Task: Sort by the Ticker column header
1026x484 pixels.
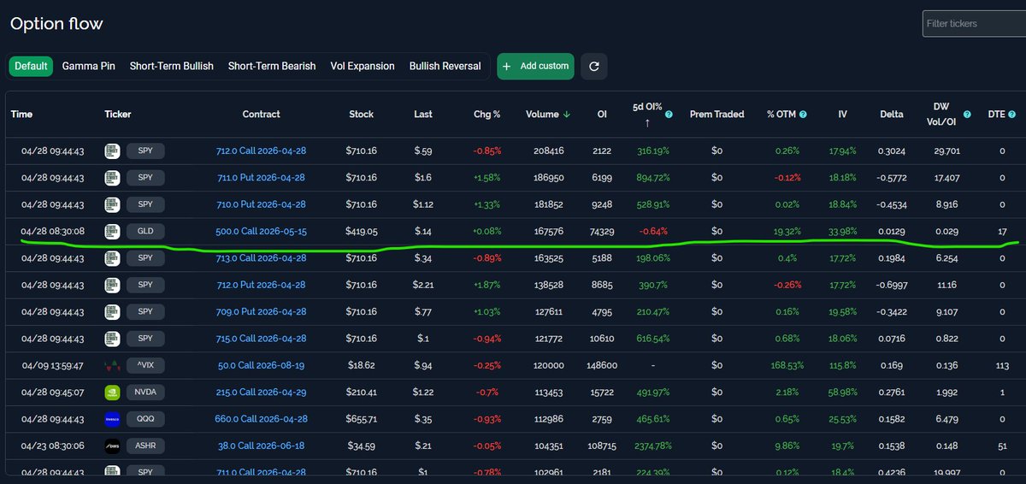Action: [118, 114]
